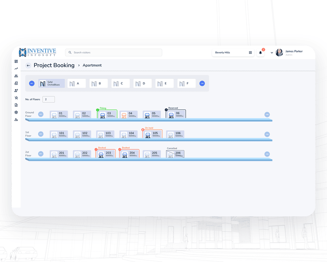Select the analytics trend icon
Screen dimensions: 327x262
pos(16,69)
